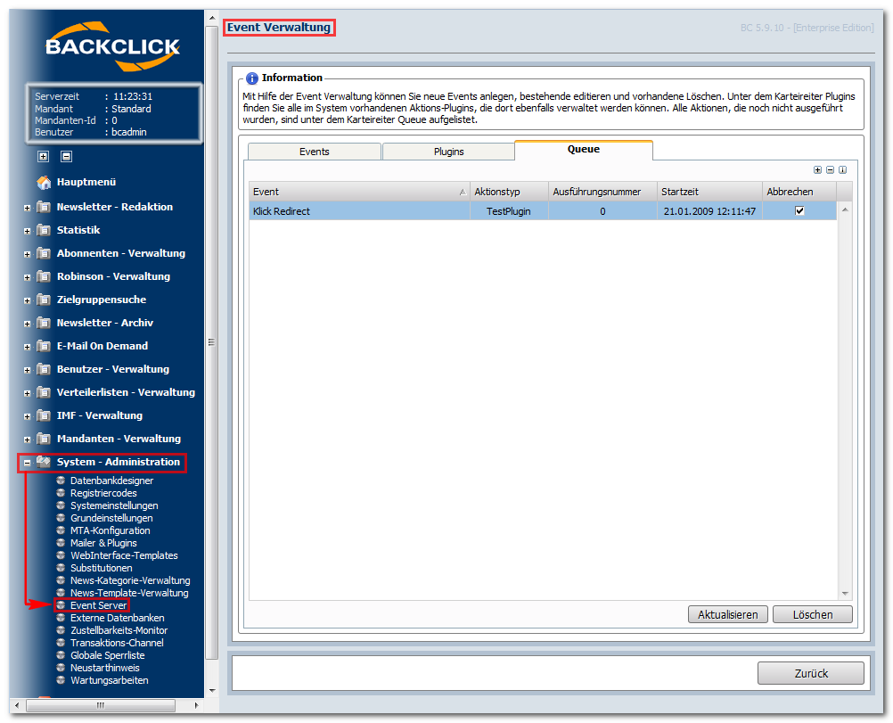Click the System - Administration folder icon

(x=44, y=462)
